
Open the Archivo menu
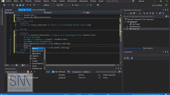[8, 1]
